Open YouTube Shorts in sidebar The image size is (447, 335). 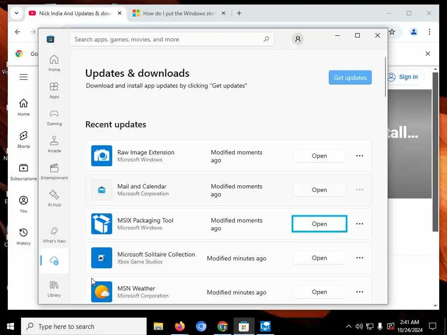(x=24, y=140)
